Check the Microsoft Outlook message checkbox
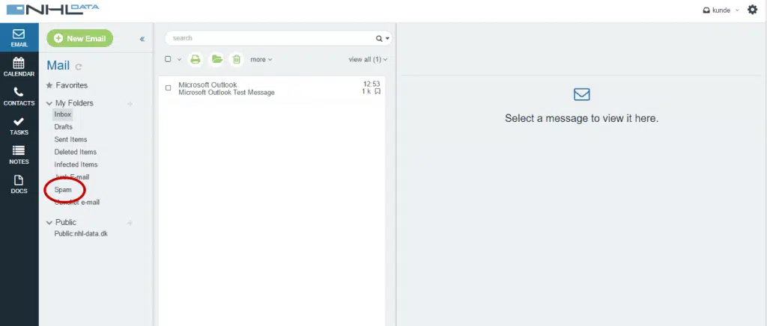The width and height of the screenshot is (767, 326). pyautogui.click(x=169, y=87)
